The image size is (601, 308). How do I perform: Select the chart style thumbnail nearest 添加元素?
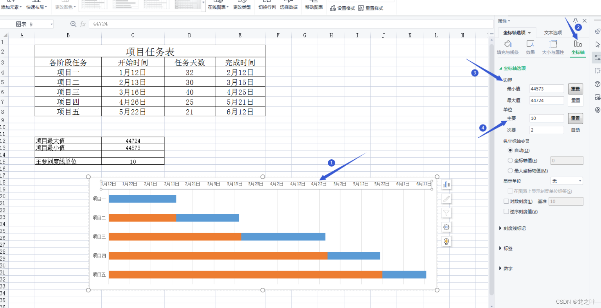tap(94, 4)
